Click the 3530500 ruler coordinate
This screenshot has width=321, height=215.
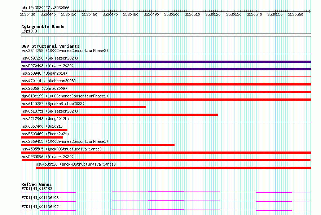[x=172, y=14]
